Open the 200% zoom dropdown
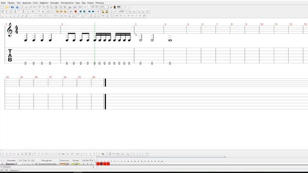The height and width of the screenshot is (173, 308). pos(104,7)
